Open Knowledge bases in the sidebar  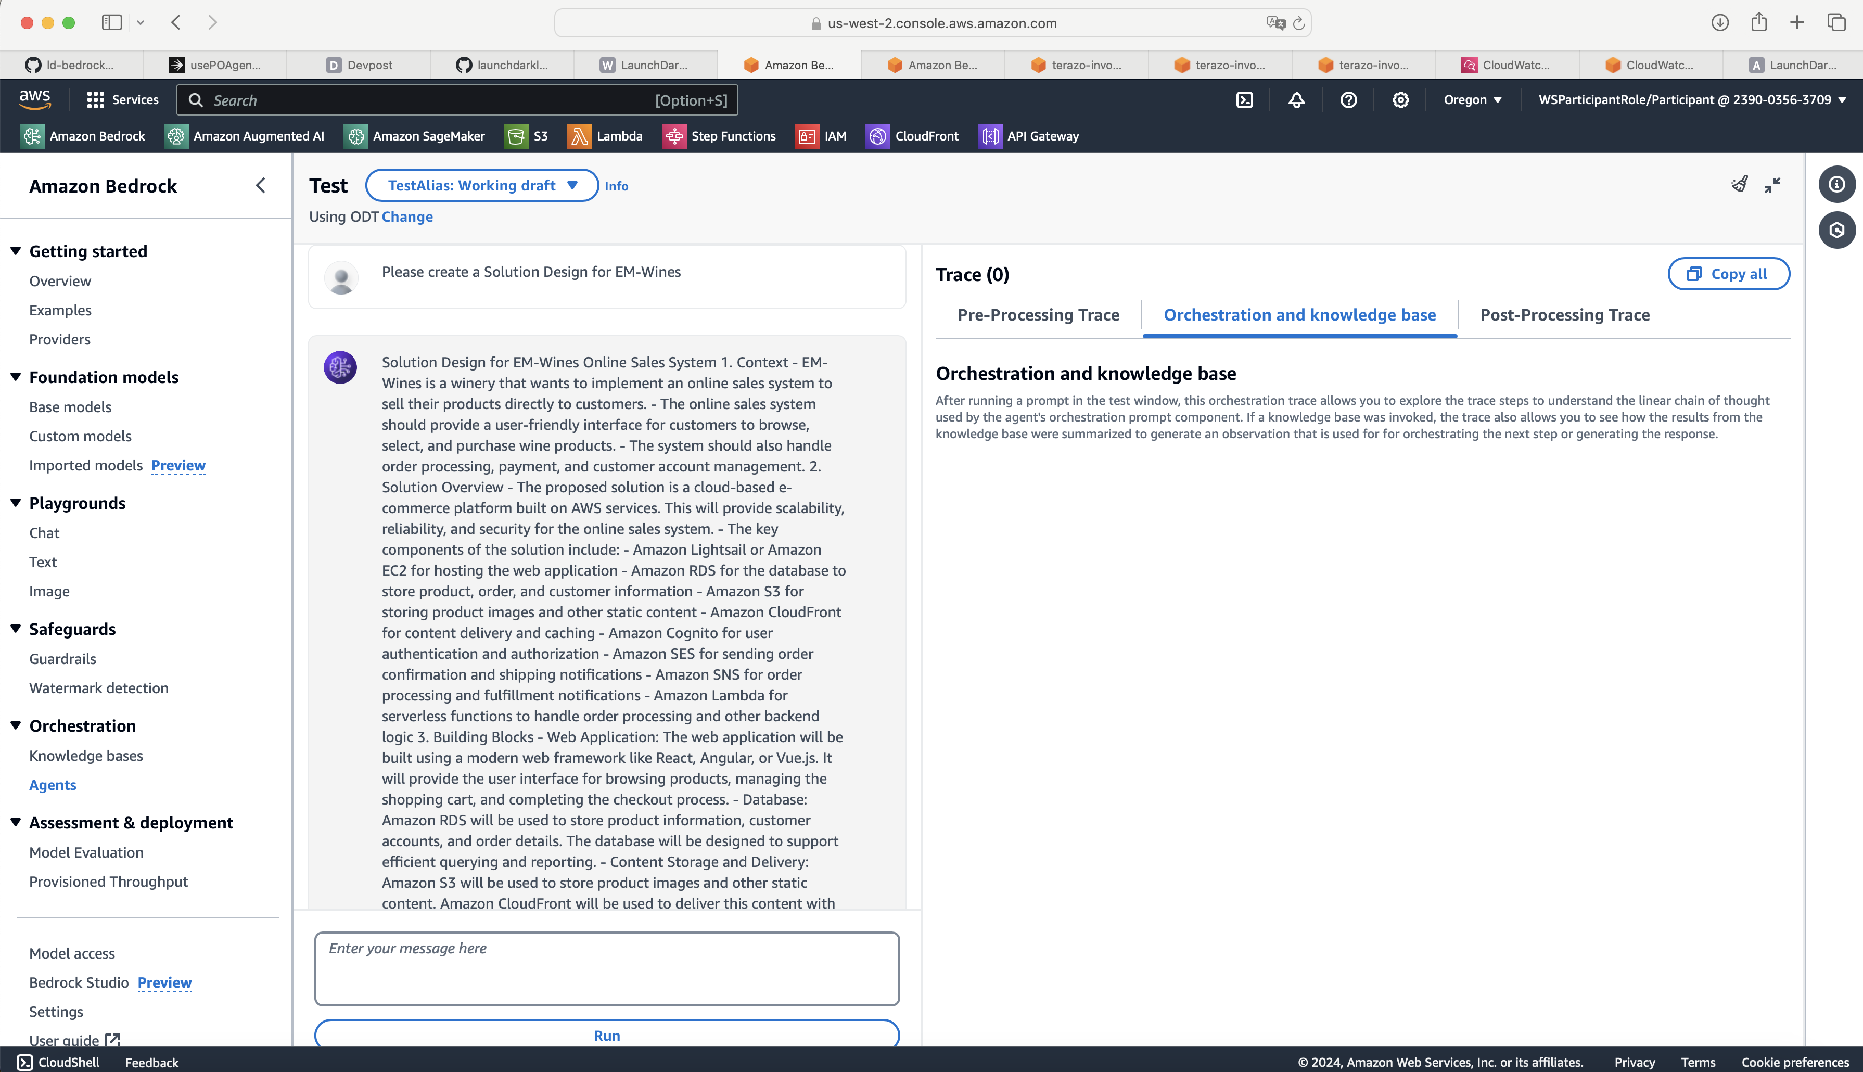(x=86, y=756)
